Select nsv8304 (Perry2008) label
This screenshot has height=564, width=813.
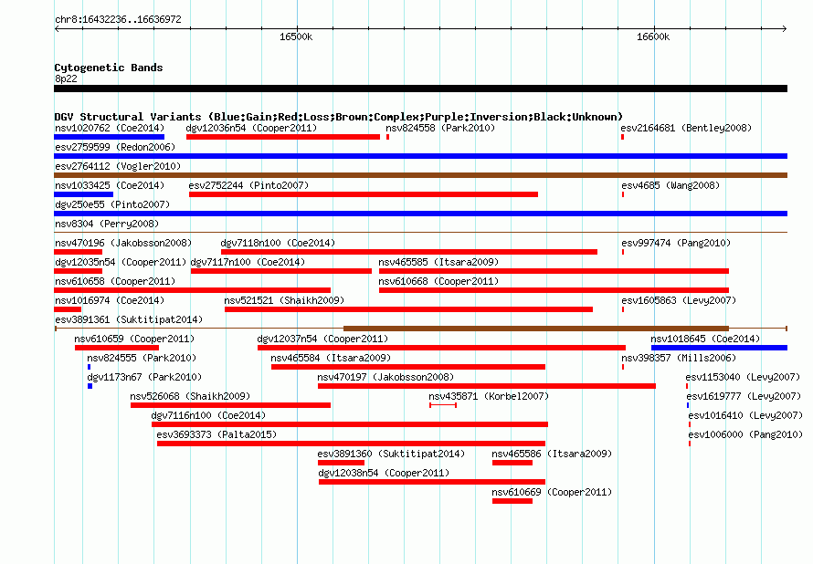coord(107,224)
